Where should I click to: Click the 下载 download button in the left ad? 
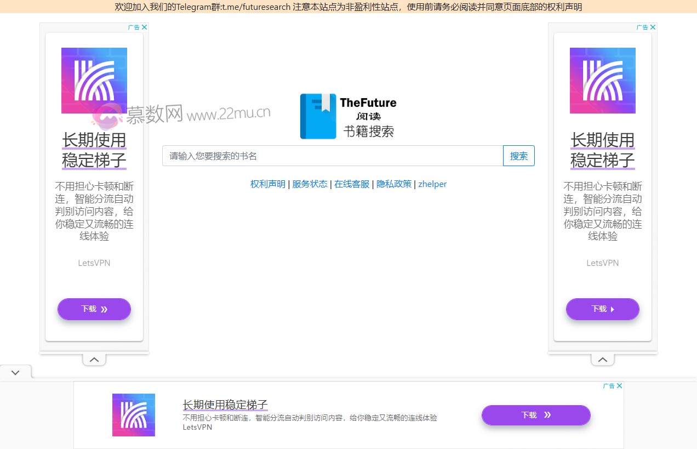coord(94,309)
